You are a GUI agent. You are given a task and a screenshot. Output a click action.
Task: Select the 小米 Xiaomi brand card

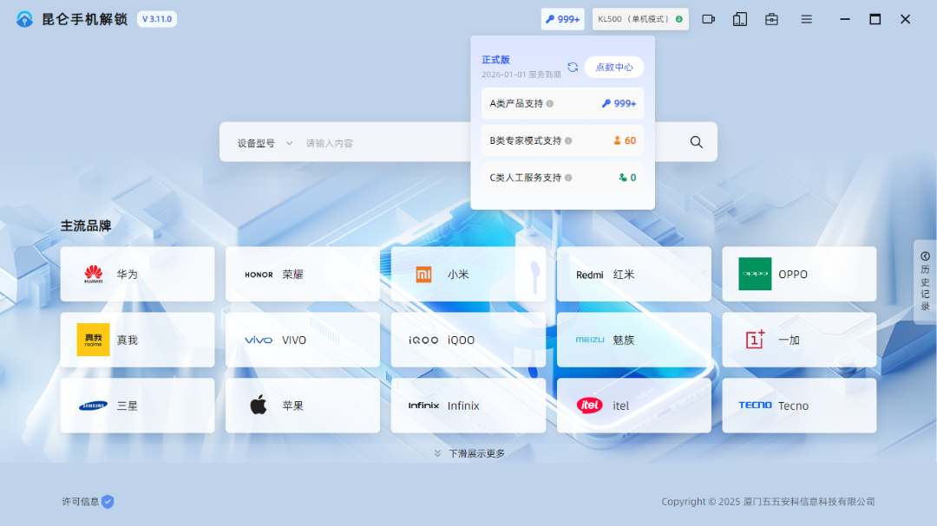(468, 274)
